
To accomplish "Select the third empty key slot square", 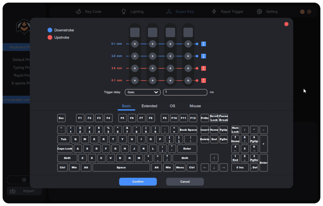I will click(170, 32).
